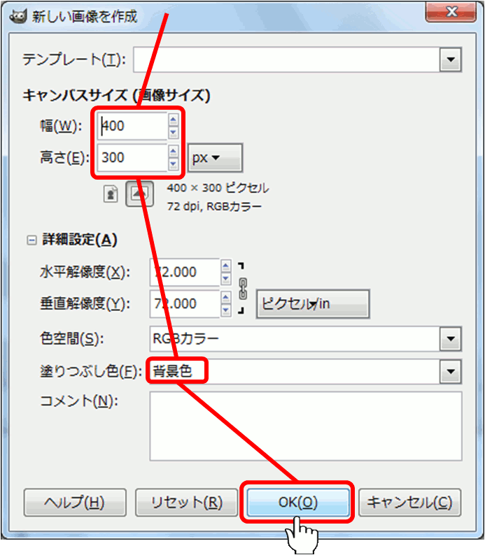The image size is (485, 555).
Task: Open the px unit dropdown
Action: pos(215,158)
